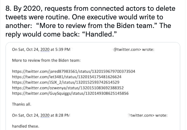Click "twitter.com> wrote:" in the second email header

tap(148, 115)
